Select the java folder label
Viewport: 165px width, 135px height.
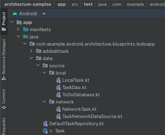click(x=34, y=37)
